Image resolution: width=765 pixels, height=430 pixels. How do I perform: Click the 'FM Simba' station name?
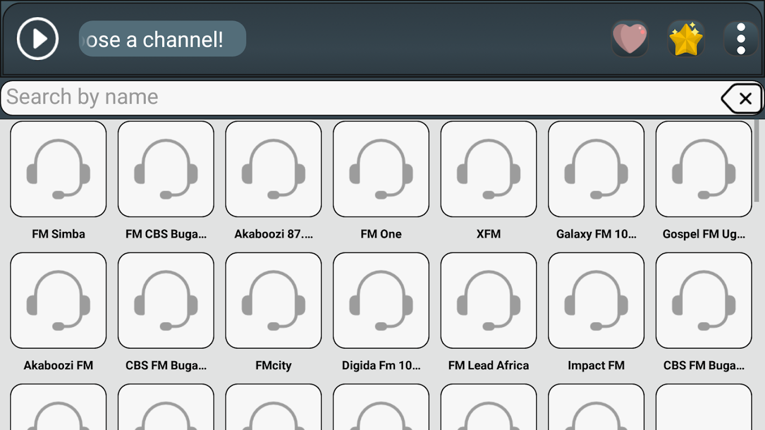[x=59, y=234]
